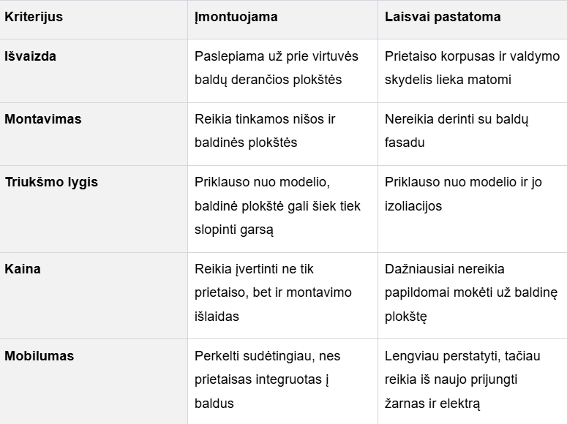The height and width of the screenshot is (424, 567).
Task: Click the Laisvai pastatoma column header
Action: coord(443,17)
